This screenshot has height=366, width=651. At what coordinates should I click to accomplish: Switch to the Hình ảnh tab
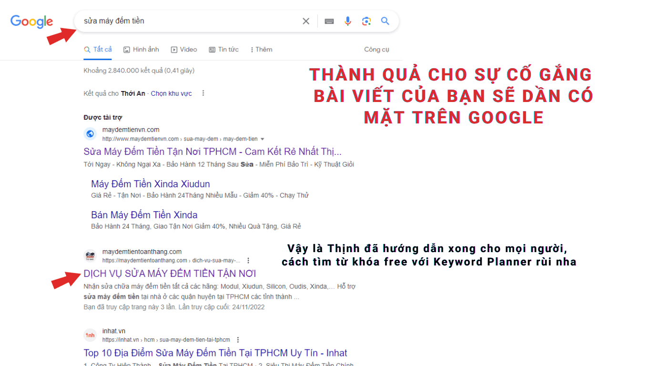tap(141, 49)
